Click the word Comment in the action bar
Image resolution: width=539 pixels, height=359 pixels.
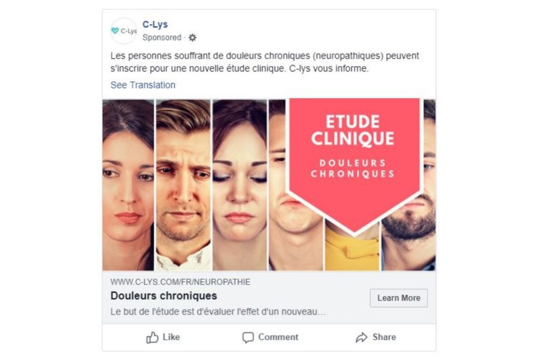tap(278, 337)
